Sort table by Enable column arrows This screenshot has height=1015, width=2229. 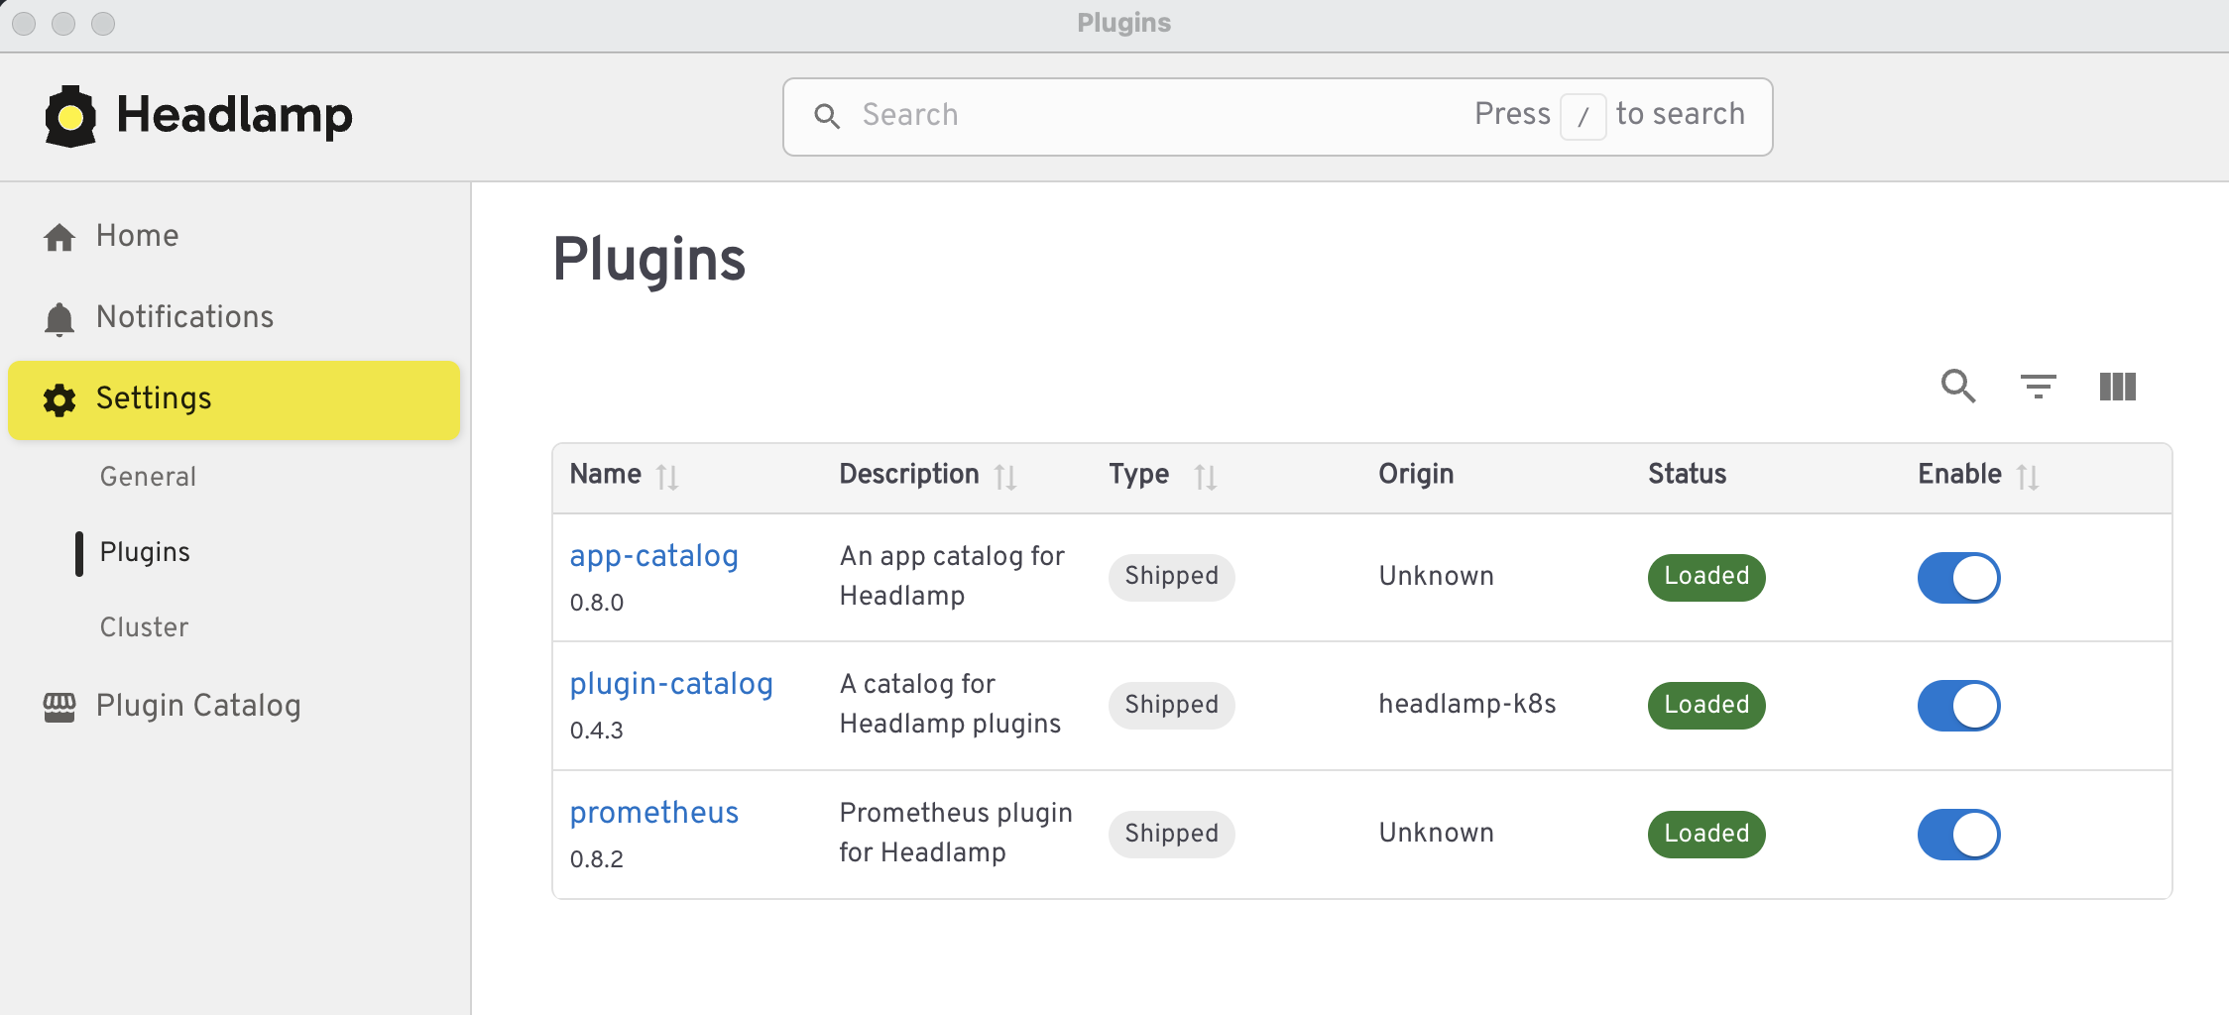coord(2028,477)
